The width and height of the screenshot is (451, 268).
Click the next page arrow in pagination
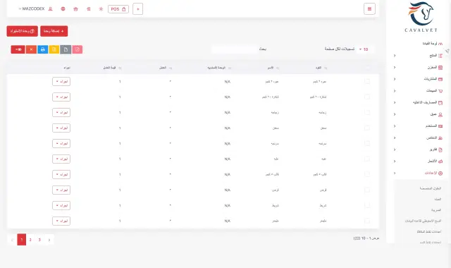(49, 240)
